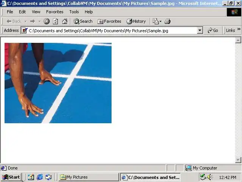
Task: Open the Tools menu
Action: click(74, 12)
